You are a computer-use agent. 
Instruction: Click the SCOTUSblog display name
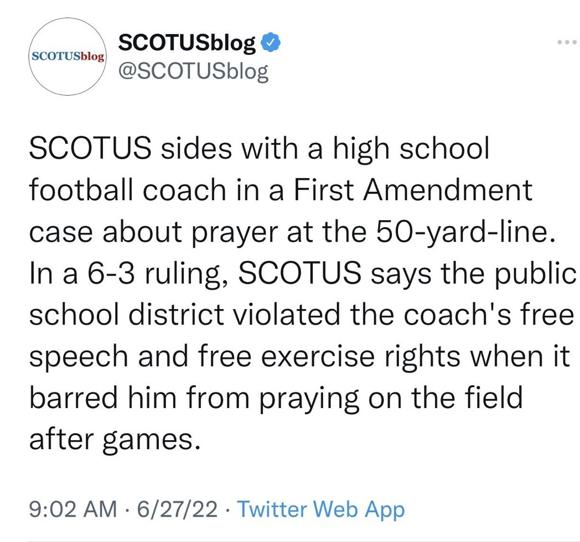pyautogui.click(x=187, y=43)
